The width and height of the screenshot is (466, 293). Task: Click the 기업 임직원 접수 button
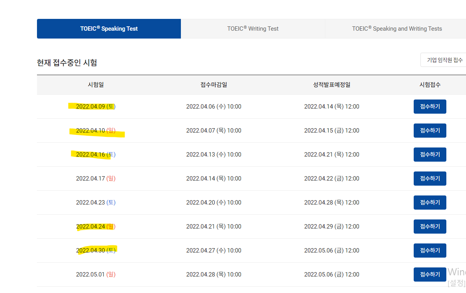[444, 60]
